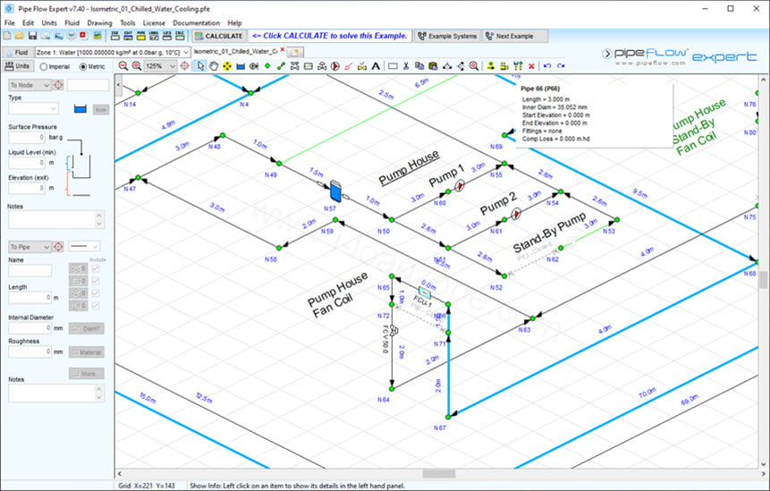Select the Isometric_01_Chilled_Water tab
The image size is (770, 491).
point(235,51)
